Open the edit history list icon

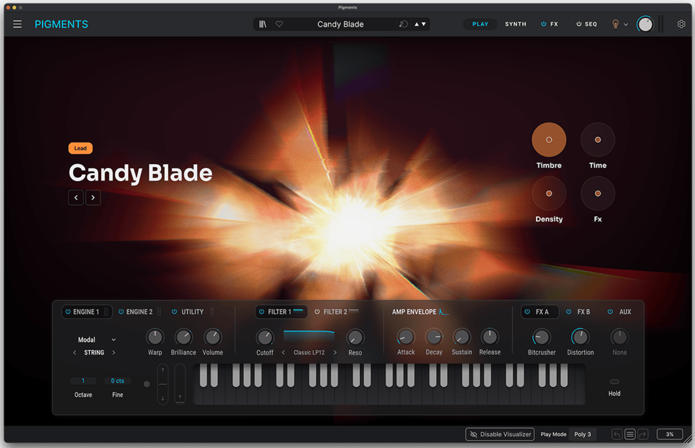(x=630, y=434)
